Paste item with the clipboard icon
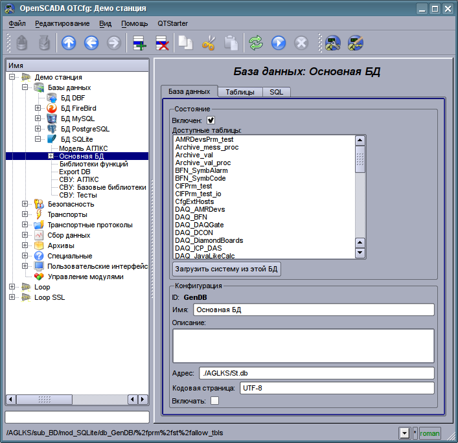Viewport: 458px width, 443px height. [x=231, y=43]
